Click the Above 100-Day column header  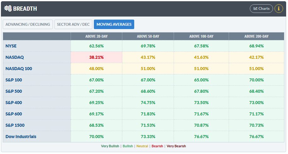coord(201,36)
